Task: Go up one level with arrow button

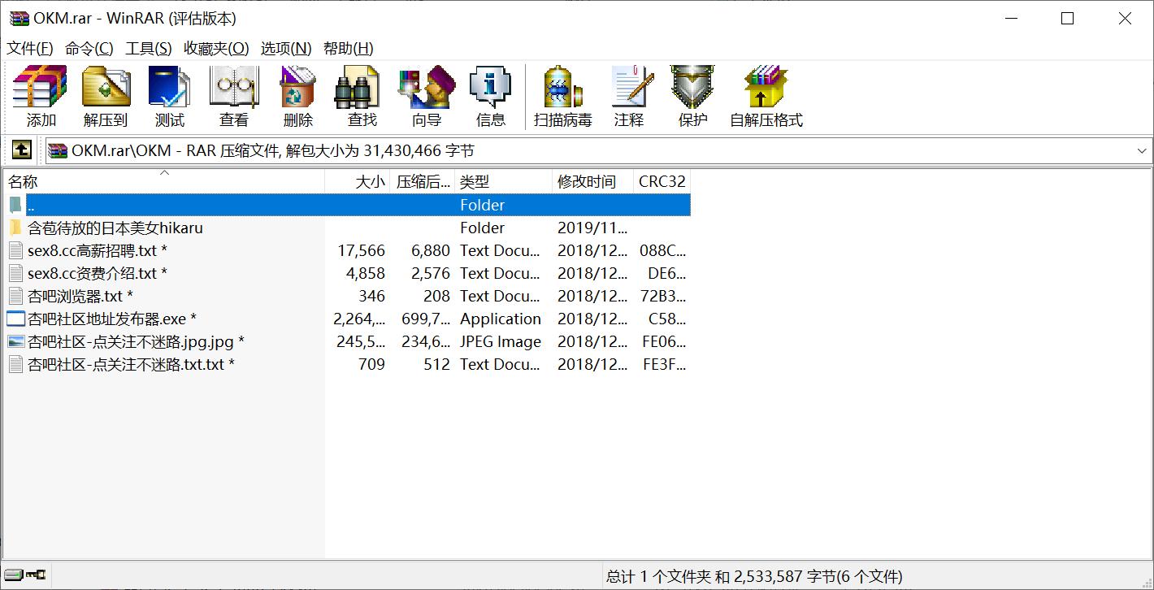Action: click(21, 150)
